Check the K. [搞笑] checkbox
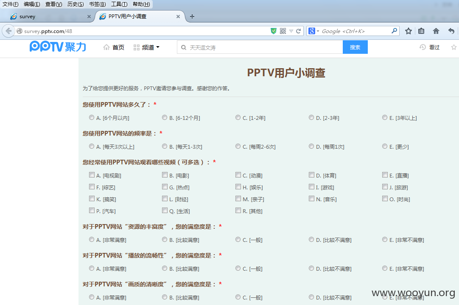This screenshot has height=305, width=459. tap(92, 199)
